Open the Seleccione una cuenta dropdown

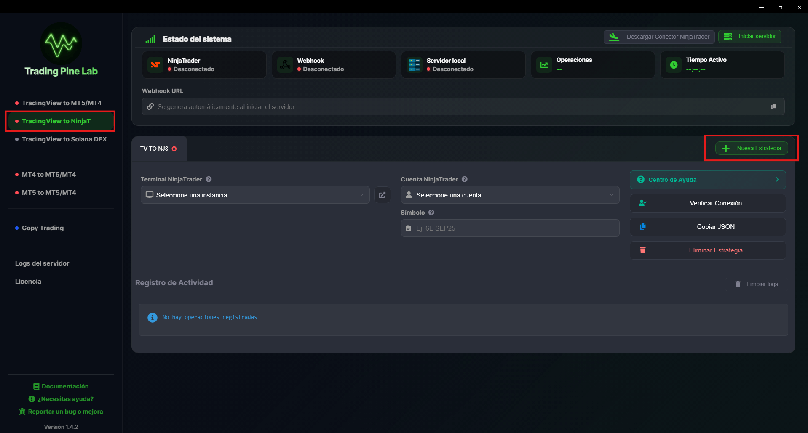pyautogui.click(x=509, y=195)
